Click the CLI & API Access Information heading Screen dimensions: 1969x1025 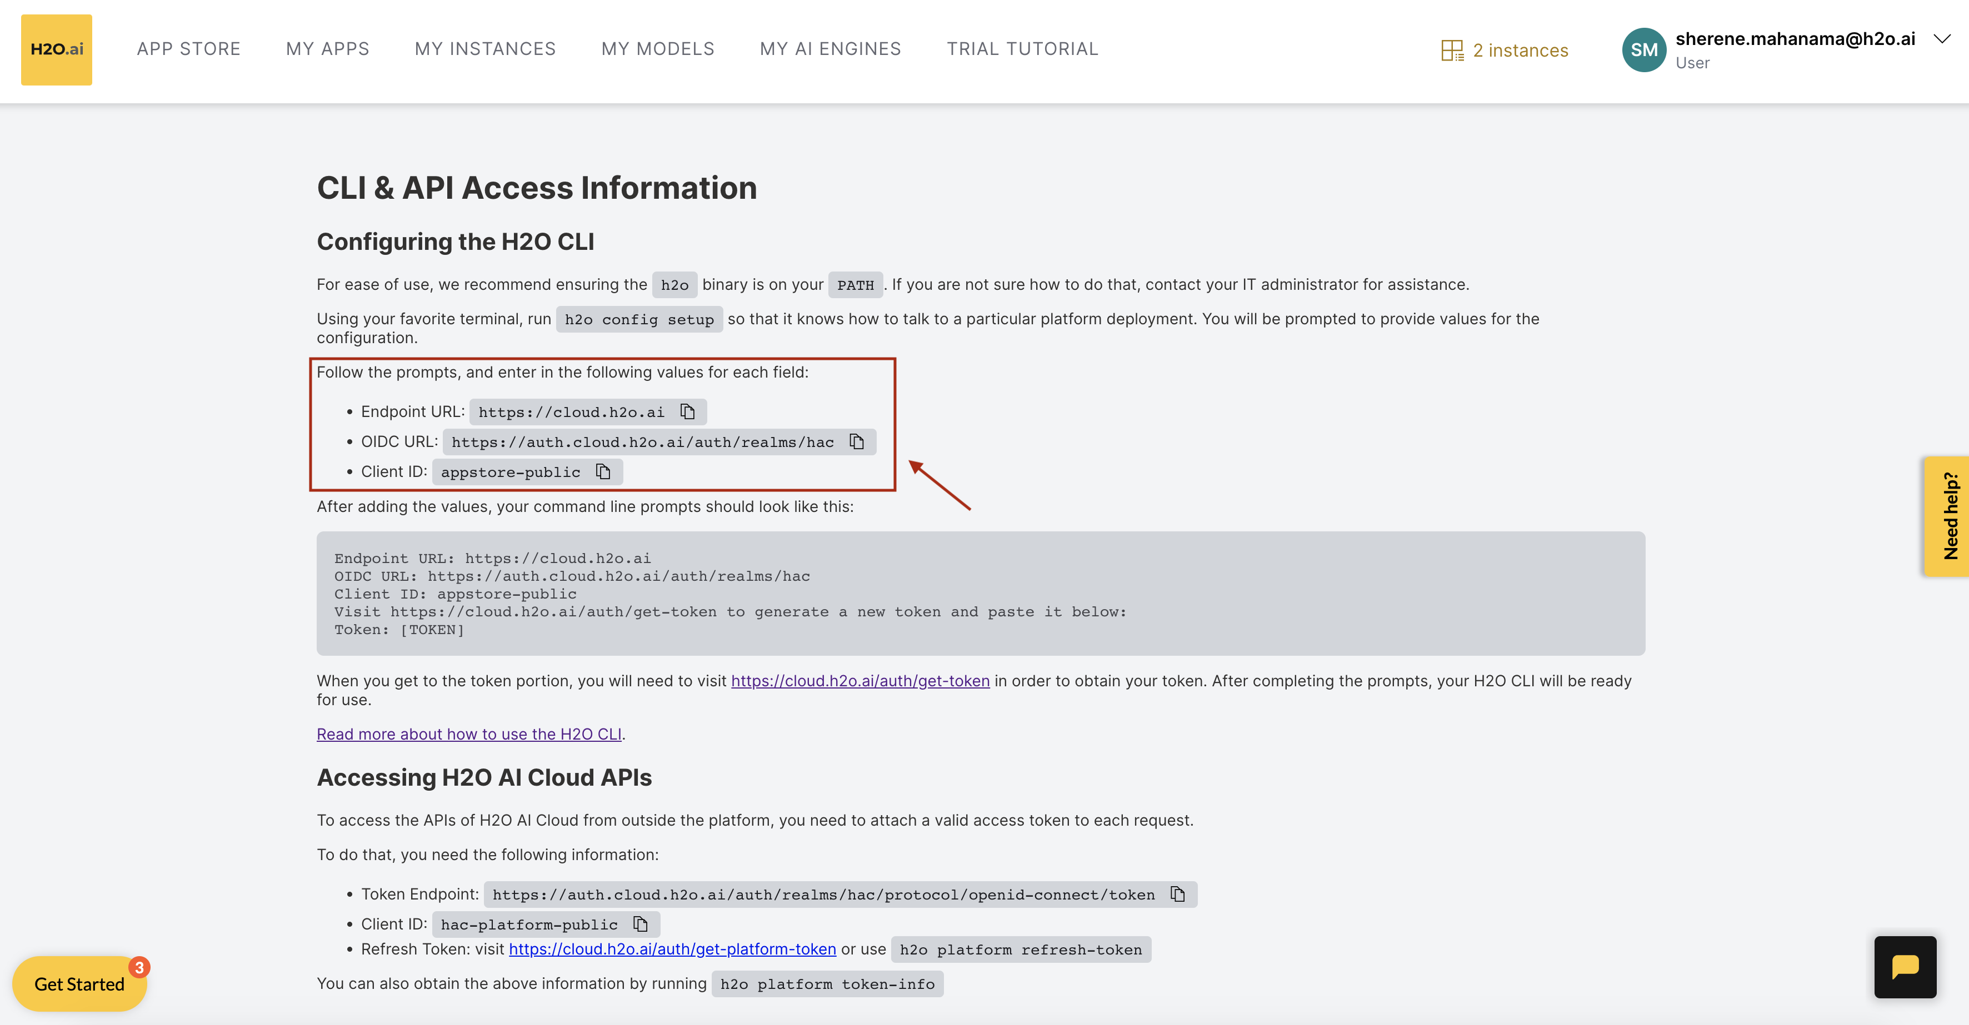(537, 188)
